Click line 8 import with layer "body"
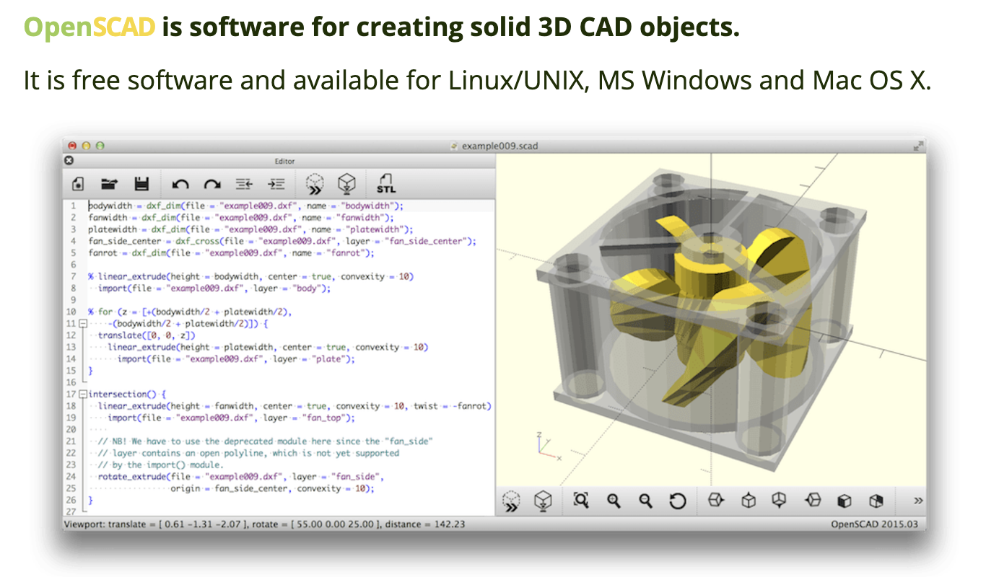The width and height of the screenshot is (986, 577). tap(214, 288)
